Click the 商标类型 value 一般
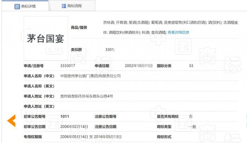This screenshot has height=143, width=247. point(193,127)
